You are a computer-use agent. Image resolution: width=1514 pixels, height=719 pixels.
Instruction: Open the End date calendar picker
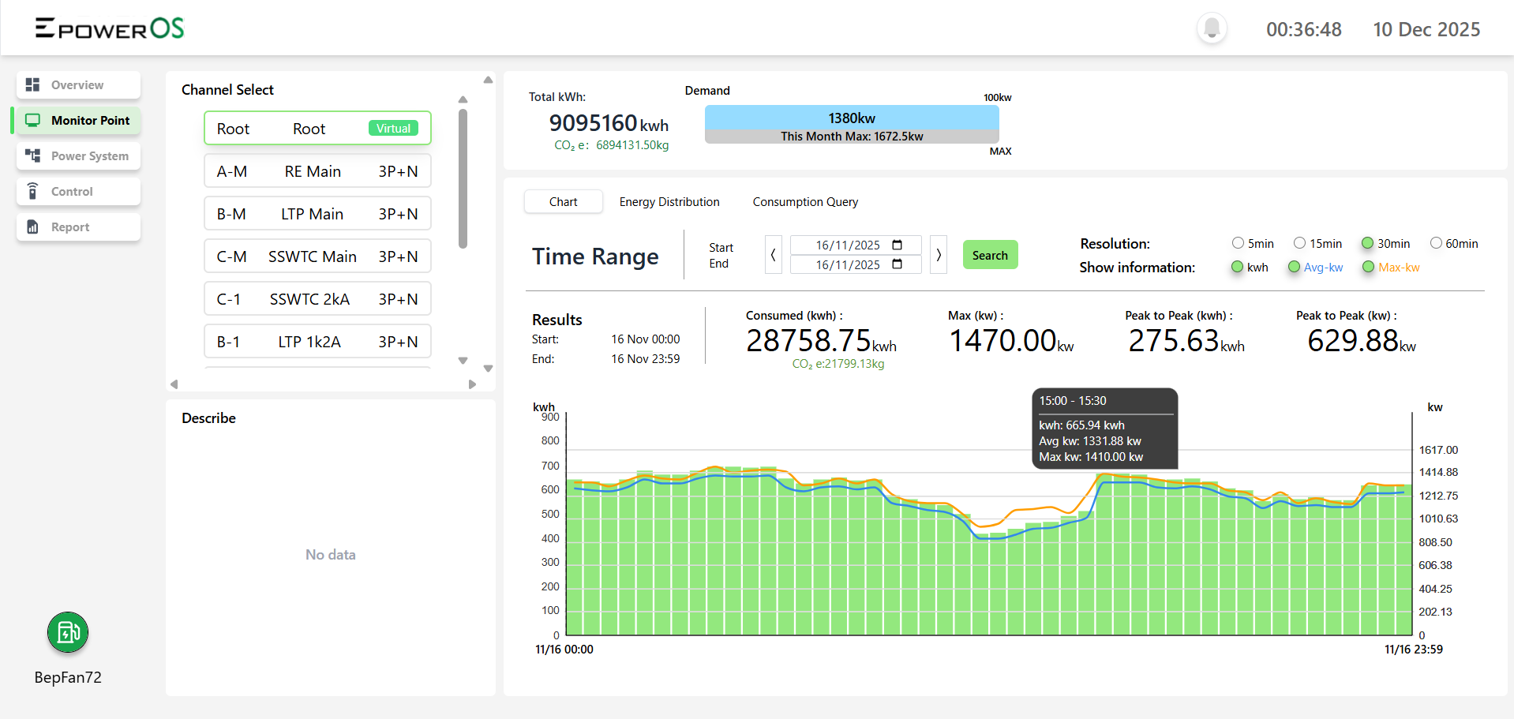coord(898,265)
